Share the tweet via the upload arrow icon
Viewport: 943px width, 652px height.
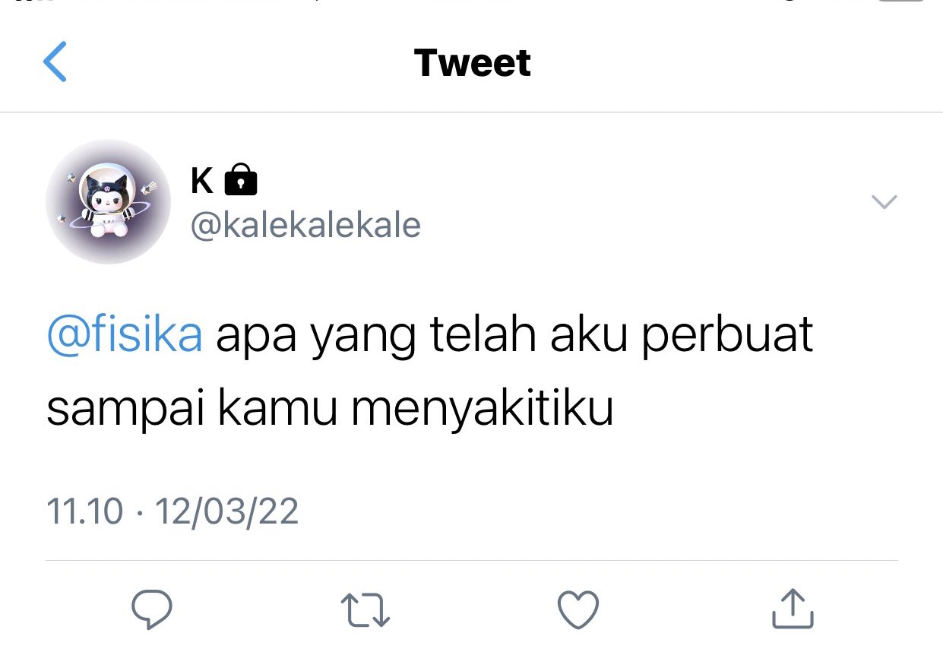[x=793, y=608]
